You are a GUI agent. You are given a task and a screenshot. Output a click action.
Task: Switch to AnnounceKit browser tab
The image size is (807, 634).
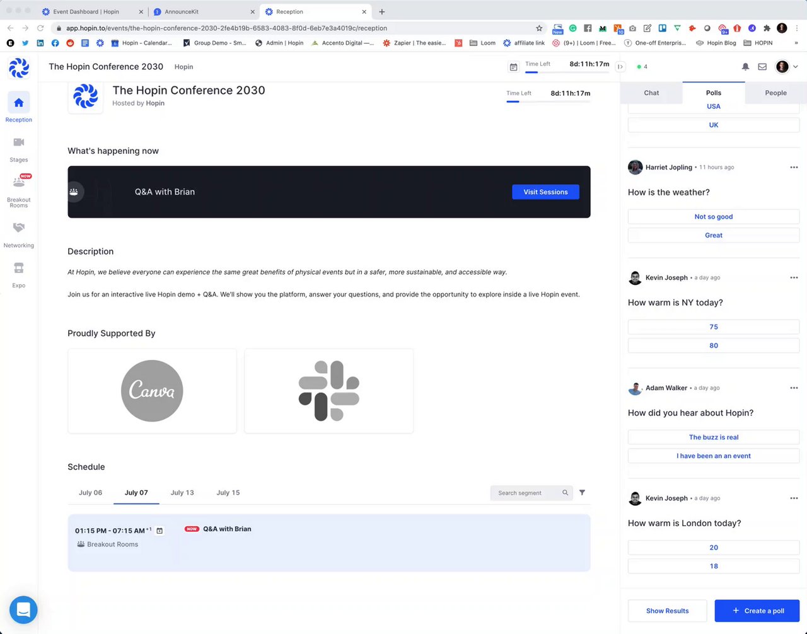(x=203, y=11)
